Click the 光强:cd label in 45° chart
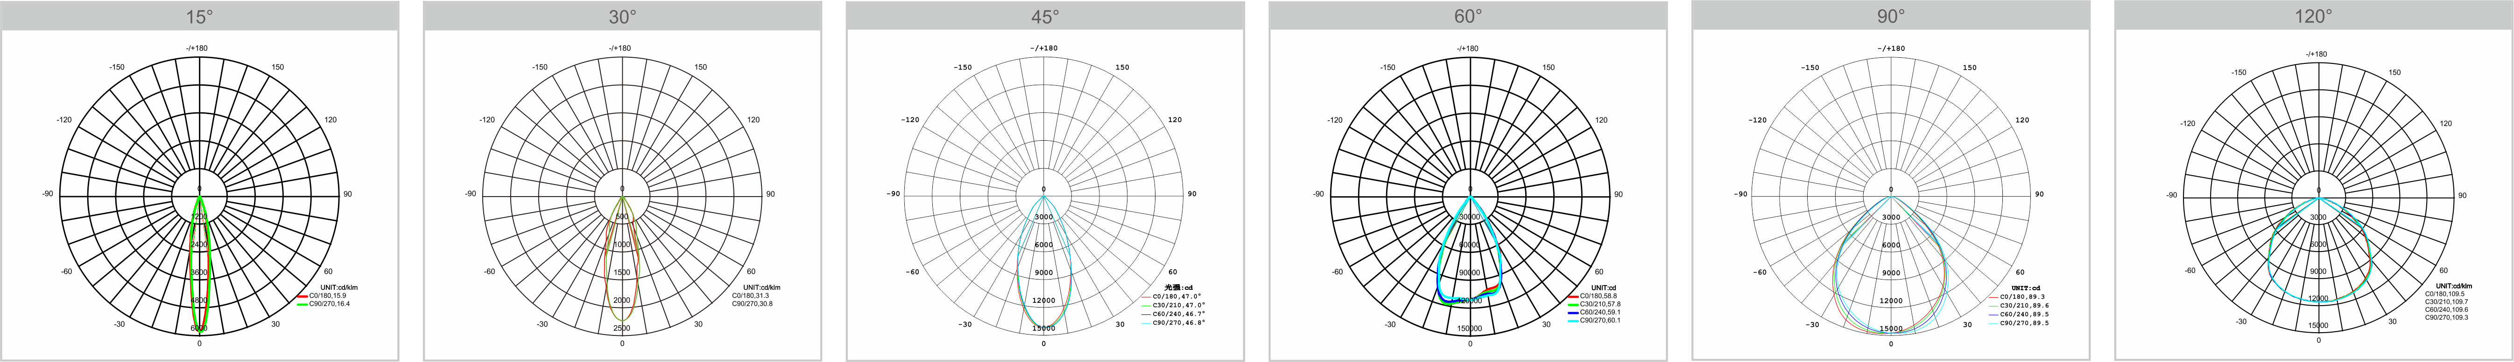The width and height of the screenshot is (2514, 362). [x=1179, y=288]
